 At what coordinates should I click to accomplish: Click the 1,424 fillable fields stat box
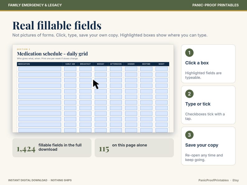pos(52,148)
